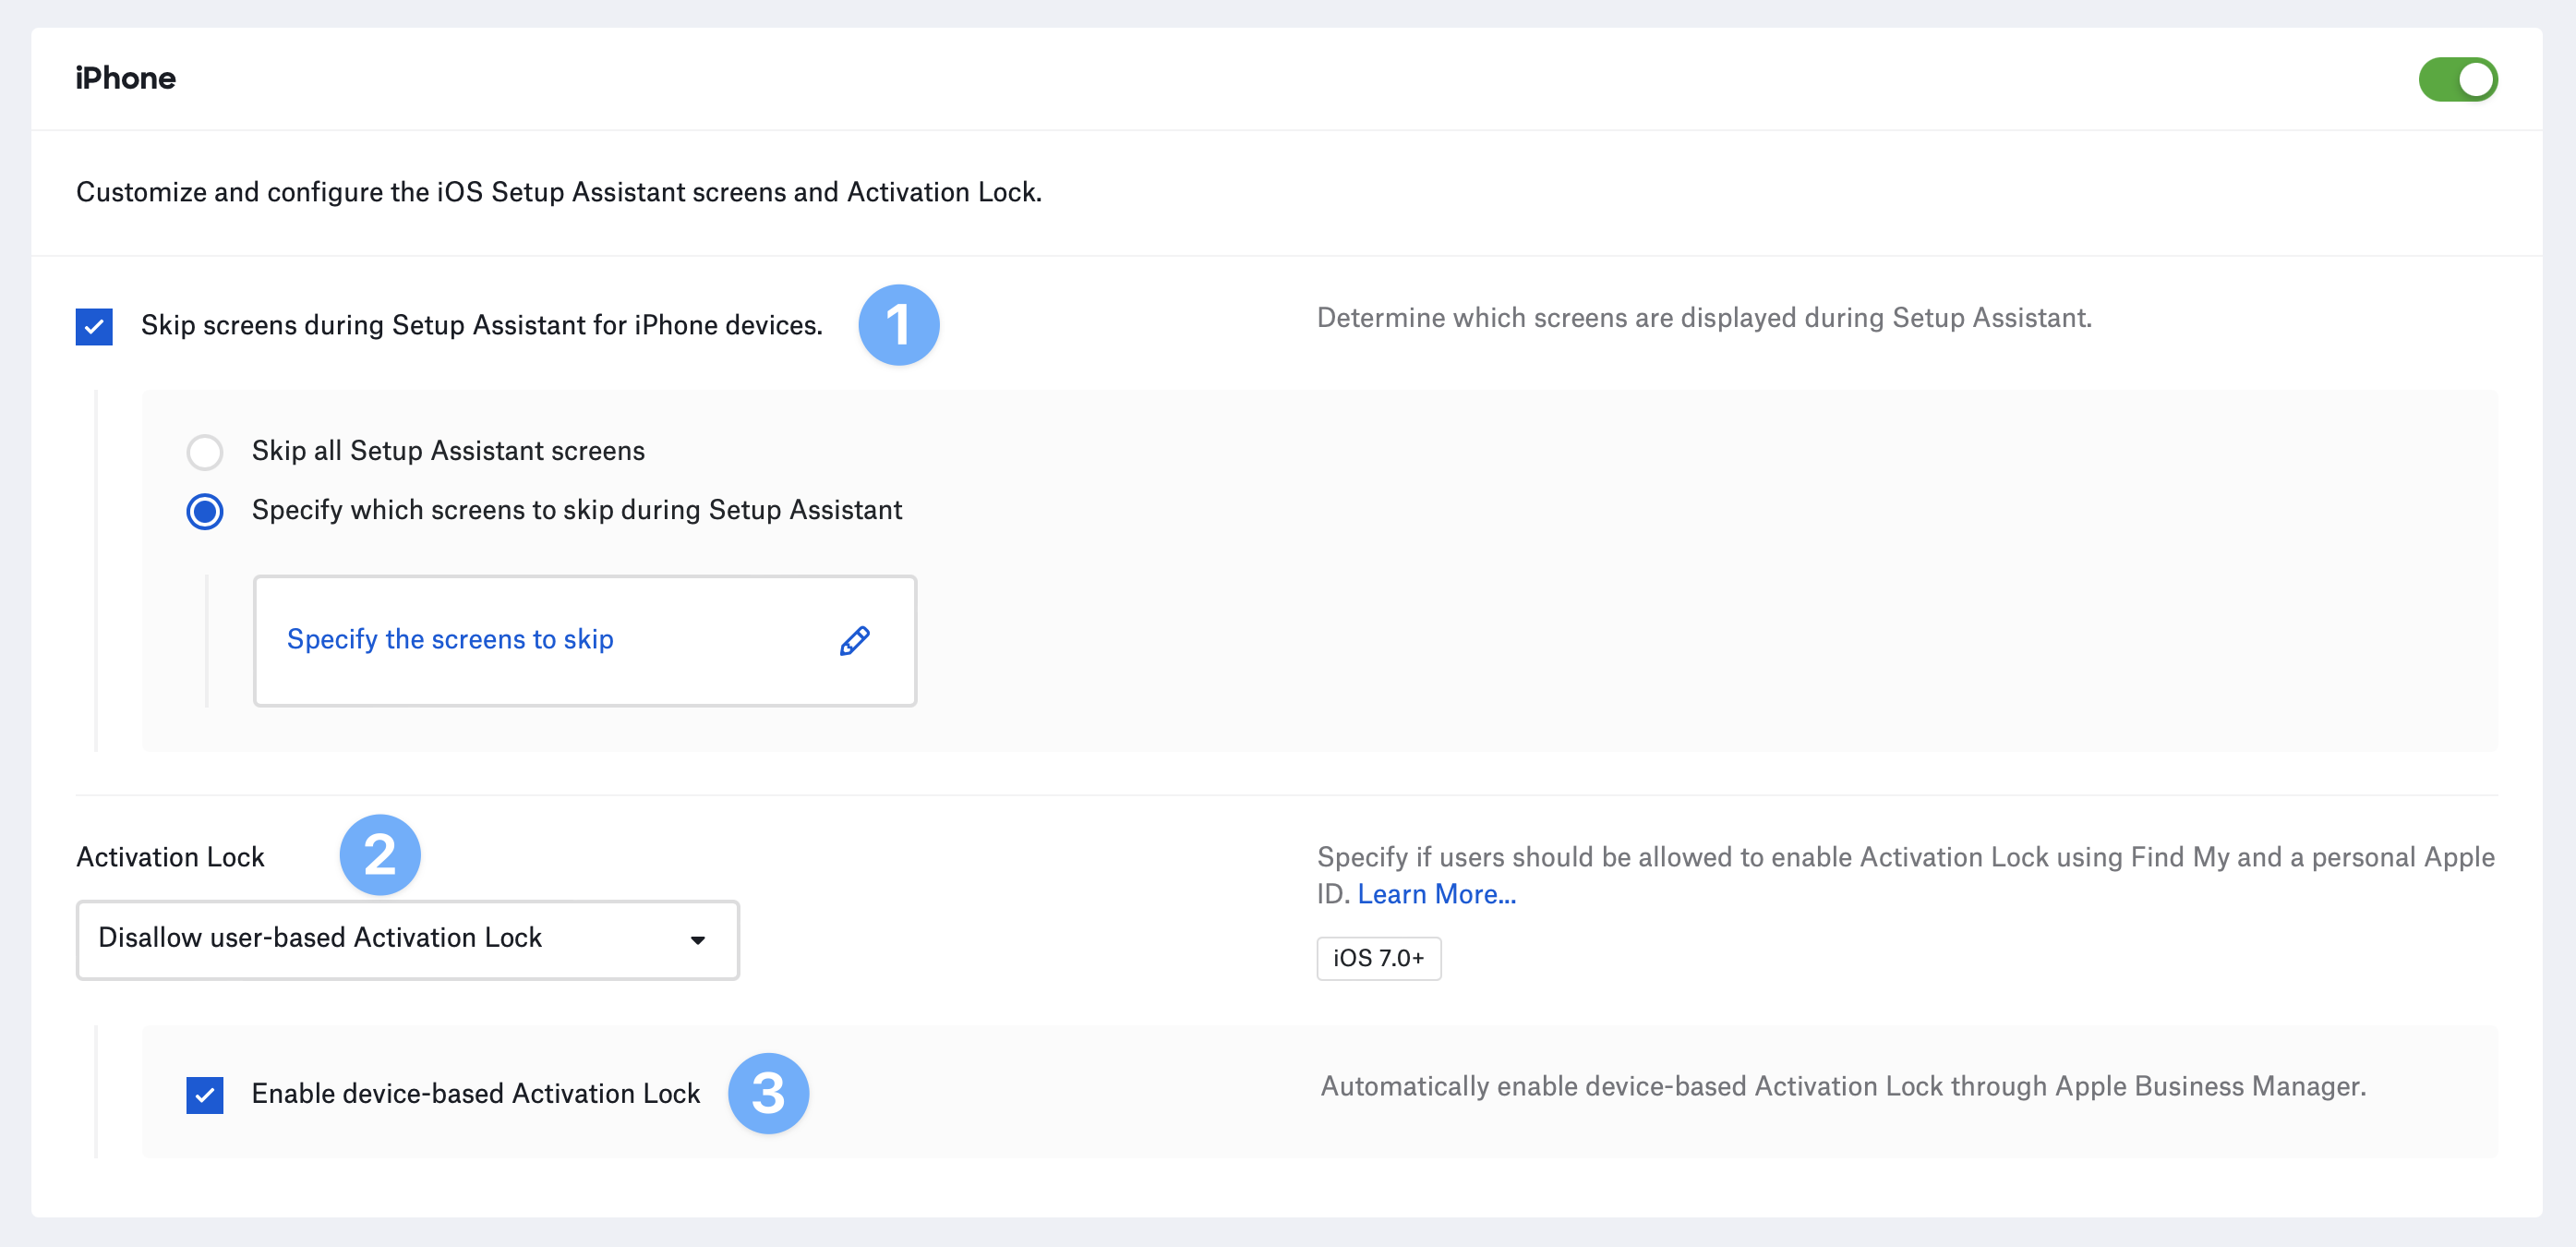The image size is (2576, 1247).
Task: Click the blue number 1 callout badge
Action: point(898,325)
